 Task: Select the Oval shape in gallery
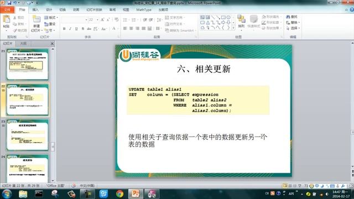[x=228, y=17]
